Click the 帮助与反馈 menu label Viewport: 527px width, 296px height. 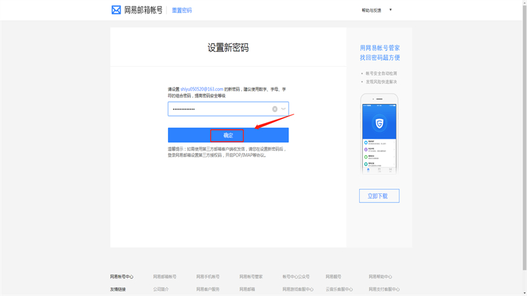372,11
